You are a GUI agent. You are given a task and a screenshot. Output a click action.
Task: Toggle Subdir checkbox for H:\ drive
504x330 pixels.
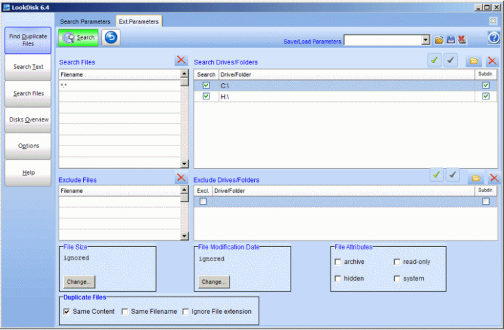click(486, 96)
